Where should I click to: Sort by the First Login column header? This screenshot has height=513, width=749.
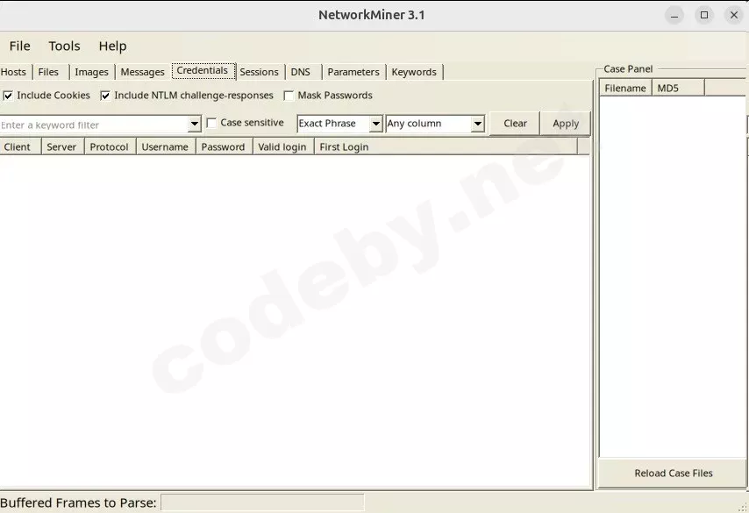[x=446, y=146]
